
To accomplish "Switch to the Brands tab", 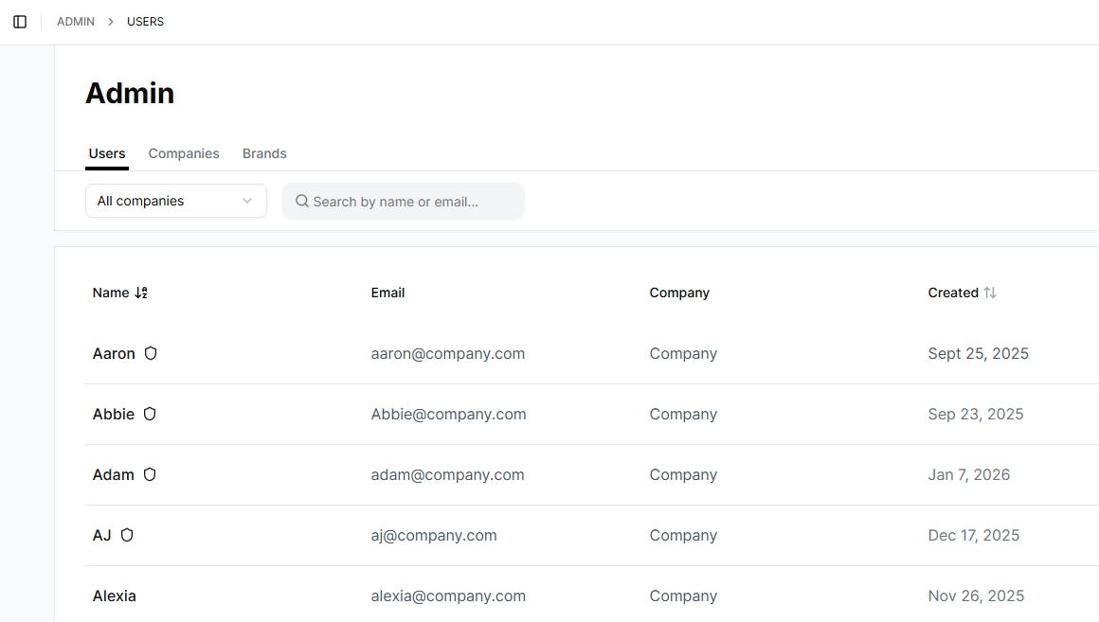I will [x=264, y=153].
